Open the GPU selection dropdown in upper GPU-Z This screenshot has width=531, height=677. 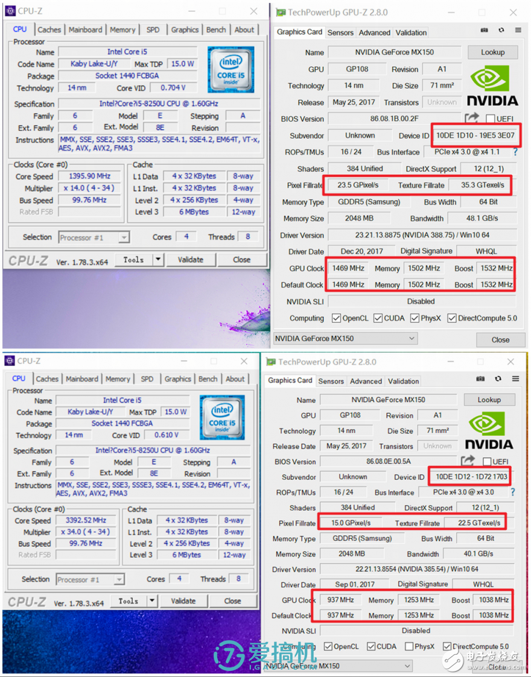pos(345,339)
